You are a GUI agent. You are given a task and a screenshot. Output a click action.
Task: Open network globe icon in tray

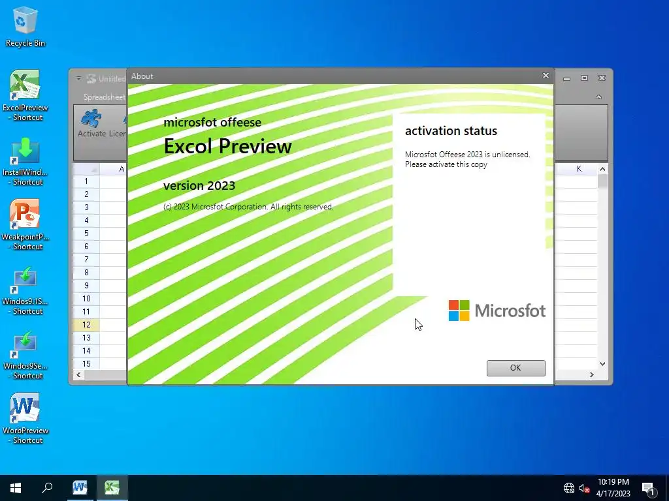569,488
